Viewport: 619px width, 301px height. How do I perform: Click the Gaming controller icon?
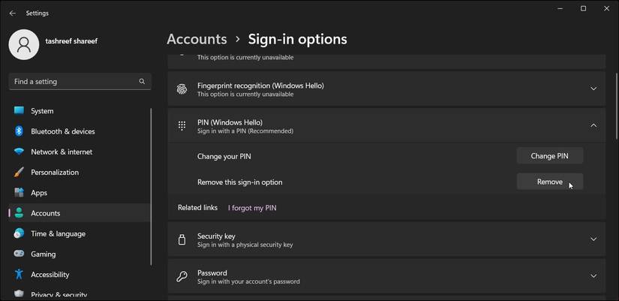coord(19,254)
